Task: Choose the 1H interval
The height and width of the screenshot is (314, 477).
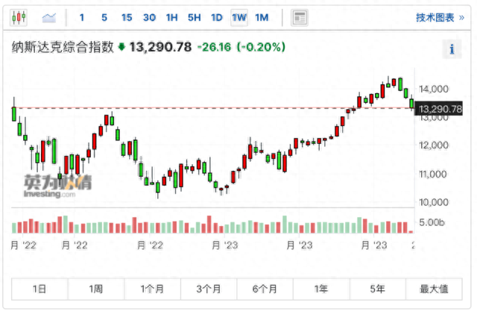Action: coord(171,18)
